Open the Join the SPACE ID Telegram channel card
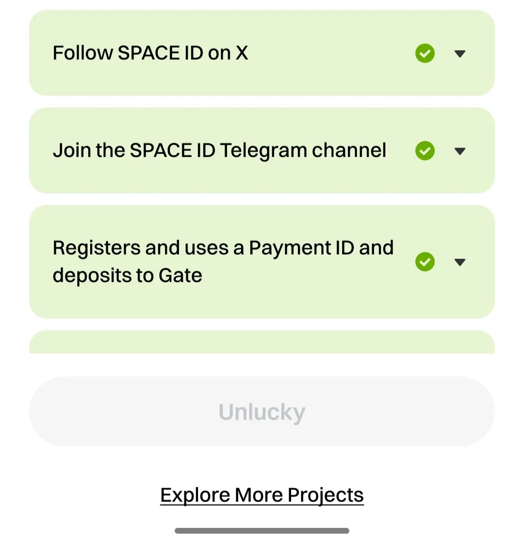 pyautogui.click(x=262, y=151)
